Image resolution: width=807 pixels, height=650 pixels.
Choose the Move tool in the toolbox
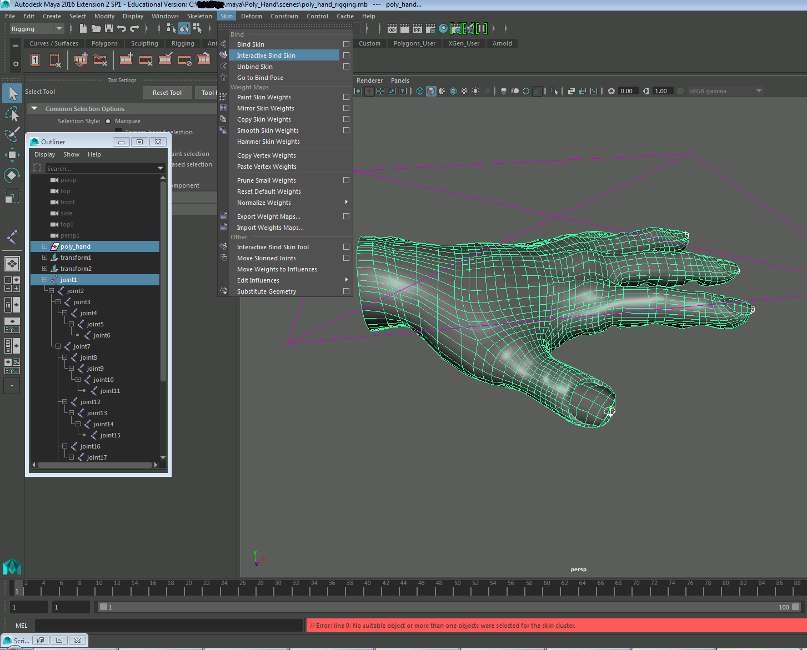pyautogui.click(x=12, y=155)
